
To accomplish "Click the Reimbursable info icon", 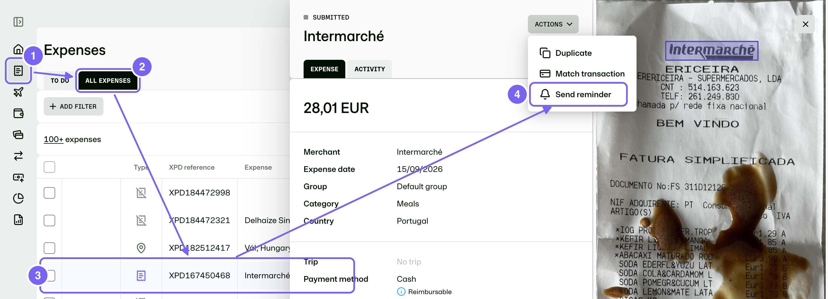I will tap(401, 292).
